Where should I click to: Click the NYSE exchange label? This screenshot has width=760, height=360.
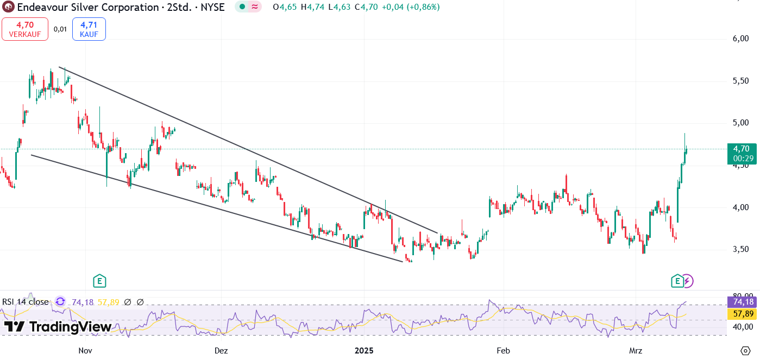click(212, 7)
